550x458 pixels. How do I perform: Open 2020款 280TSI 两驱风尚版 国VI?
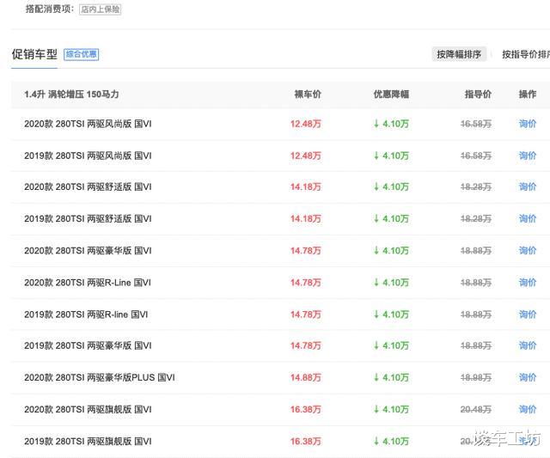click(88, 124)
